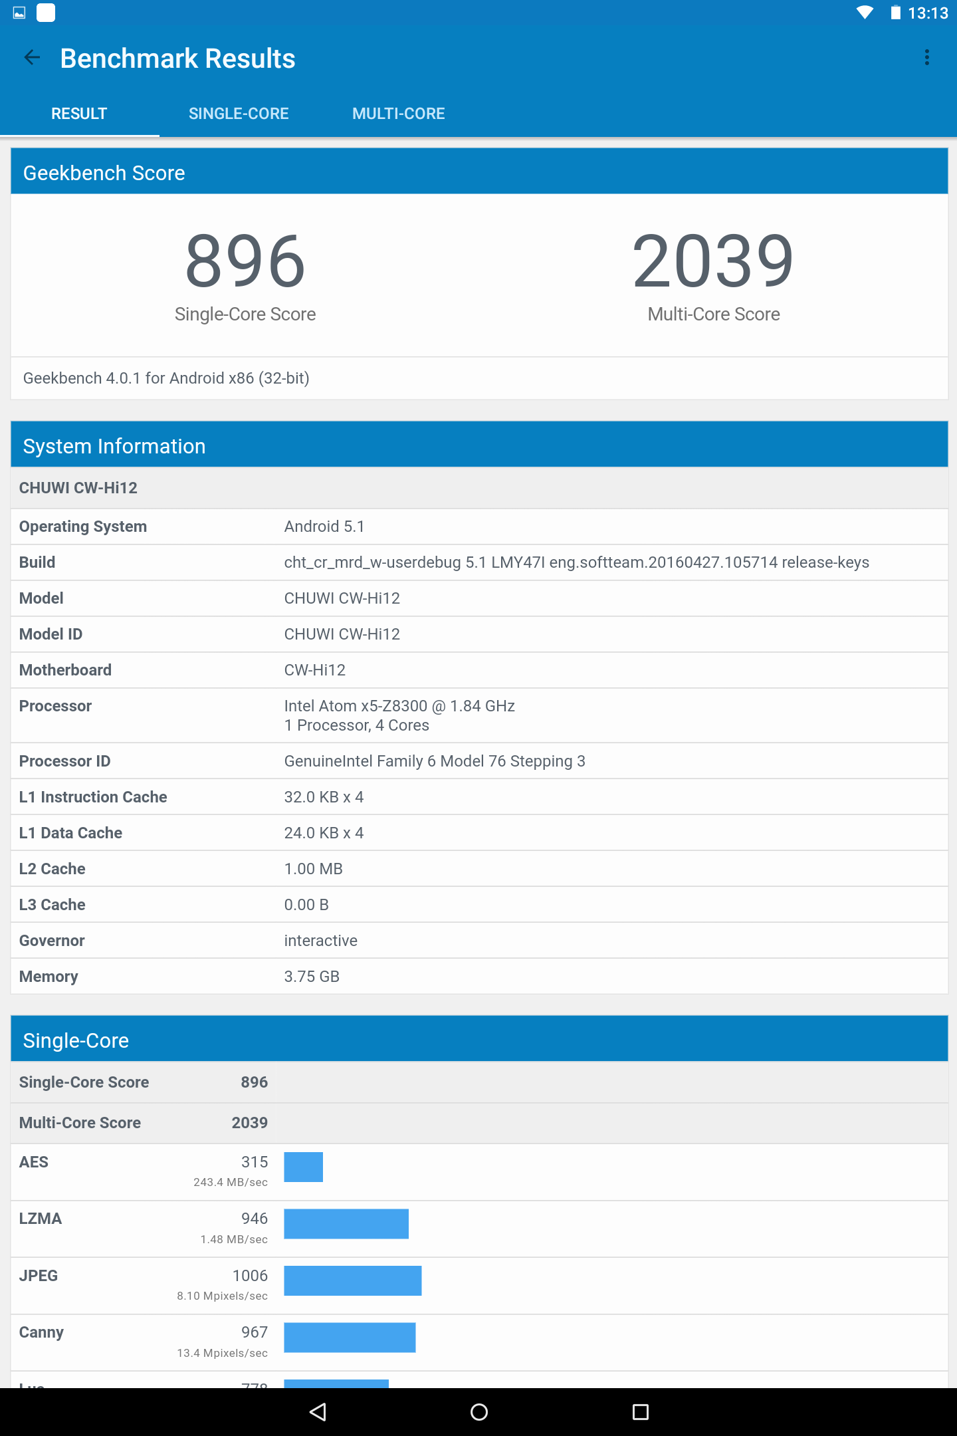Tap the Processor label

55,706
